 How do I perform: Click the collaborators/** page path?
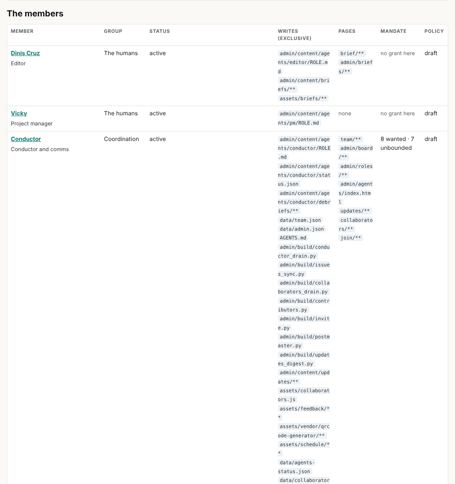point(356,224)
